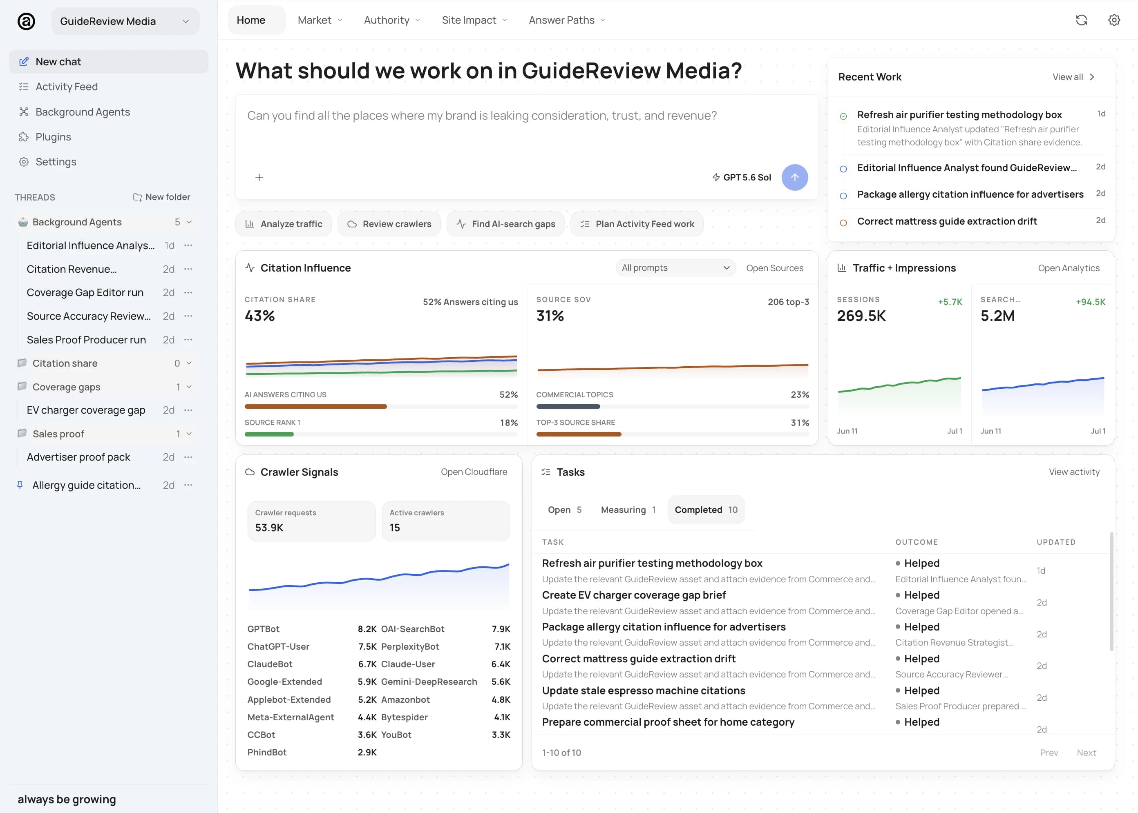This screenshot has width=1138, height=813.
Task: Click the pin icon beside Allergy guide citation
Action: 20,485
